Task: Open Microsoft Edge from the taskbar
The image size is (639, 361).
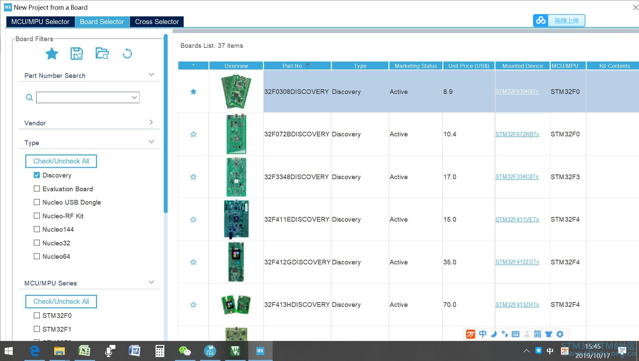Action: pos(35,351)
